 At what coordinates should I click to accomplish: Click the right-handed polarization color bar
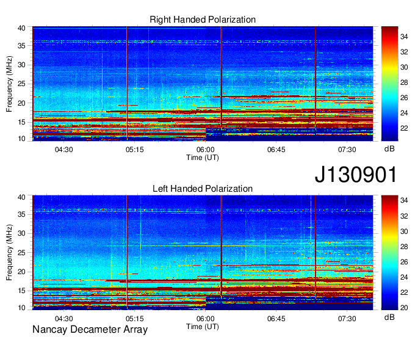389,84
